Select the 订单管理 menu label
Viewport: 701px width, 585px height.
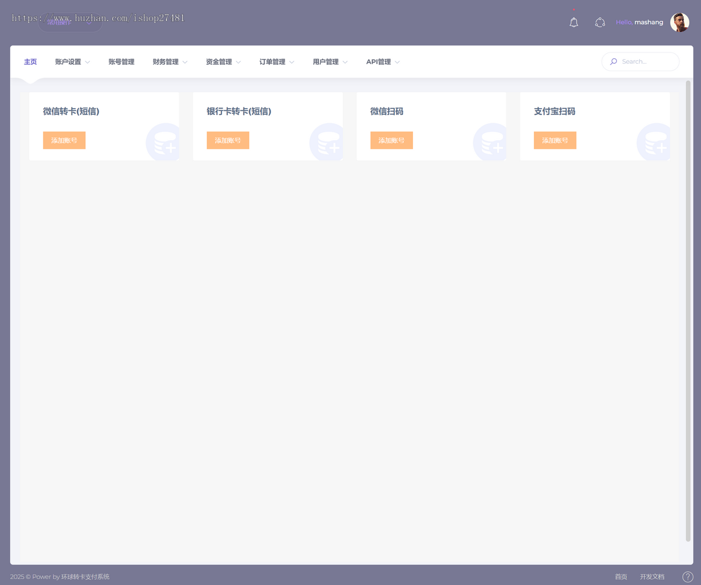tap(272, 62)
